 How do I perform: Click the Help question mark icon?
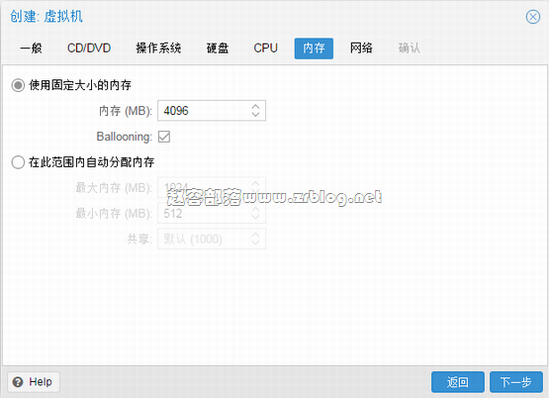pos(18,382)
